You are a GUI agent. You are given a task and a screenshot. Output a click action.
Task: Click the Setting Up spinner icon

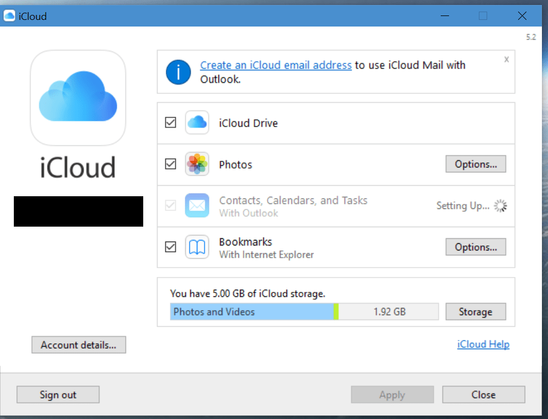500,206
